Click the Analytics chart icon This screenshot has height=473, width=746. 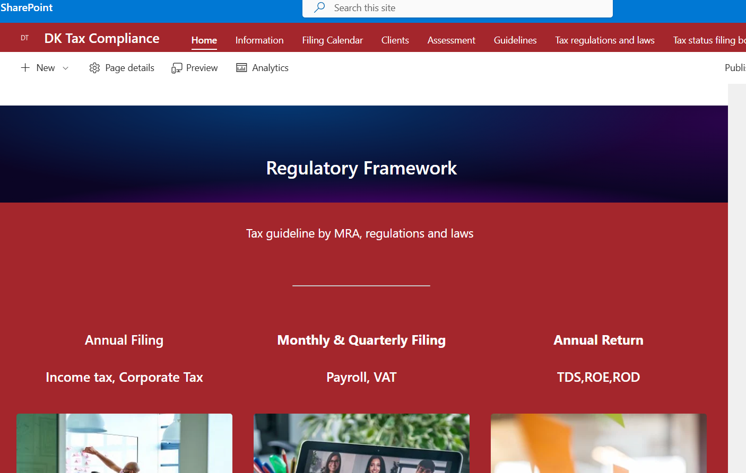click(x=241, y=68)
